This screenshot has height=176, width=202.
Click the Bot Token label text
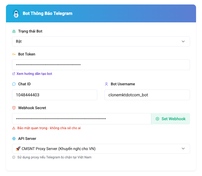click(27, 54)
